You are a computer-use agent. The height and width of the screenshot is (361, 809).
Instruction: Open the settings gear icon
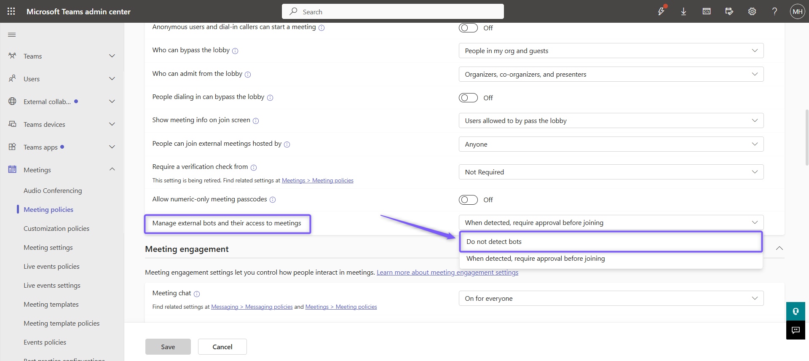[x=752, y=11]
